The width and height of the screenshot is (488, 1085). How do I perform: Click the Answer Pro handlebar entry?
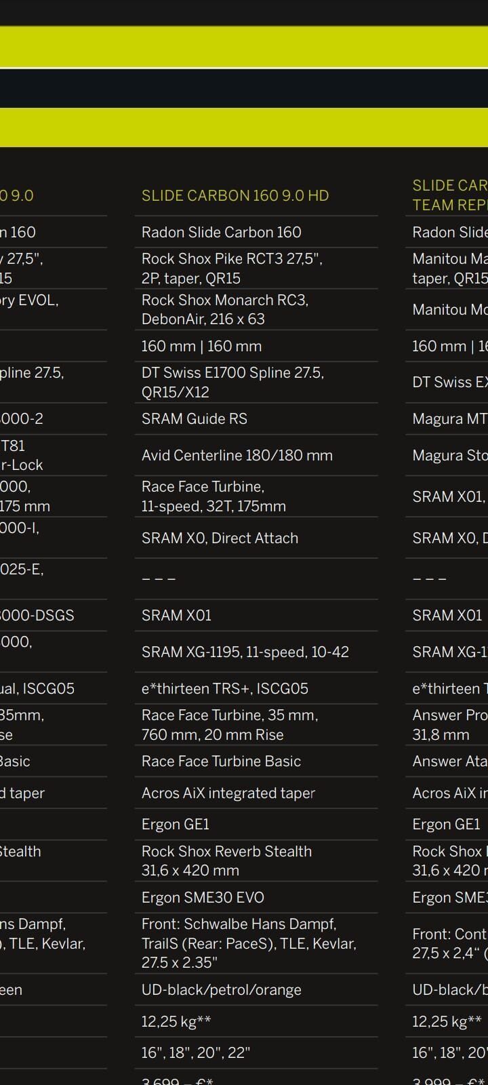pyautogui.click(x=449, y=724)
